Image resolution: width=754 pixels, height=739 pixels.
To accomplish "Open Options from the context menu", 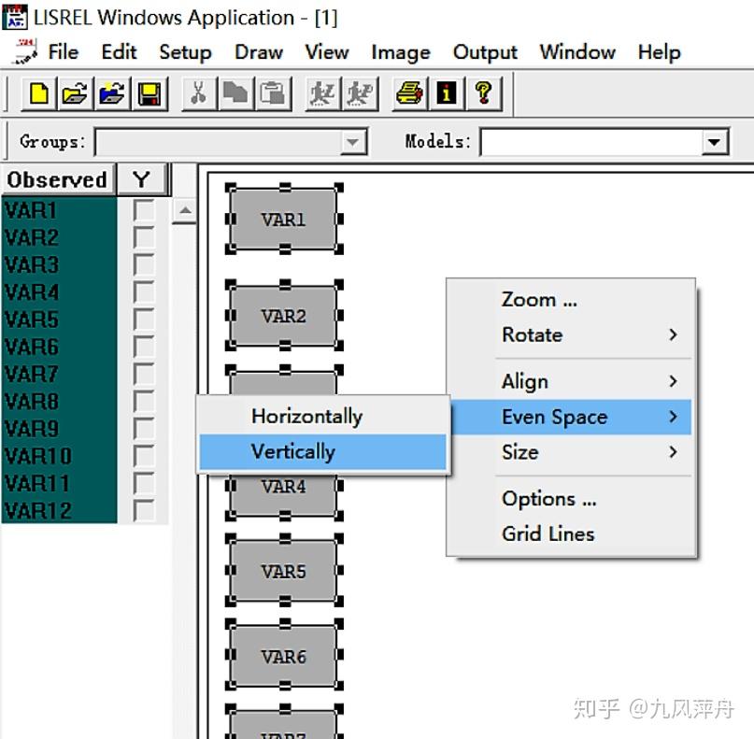I will coord(548,498).
